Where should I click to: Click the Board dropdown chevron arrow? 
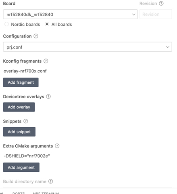pos(133,15)
